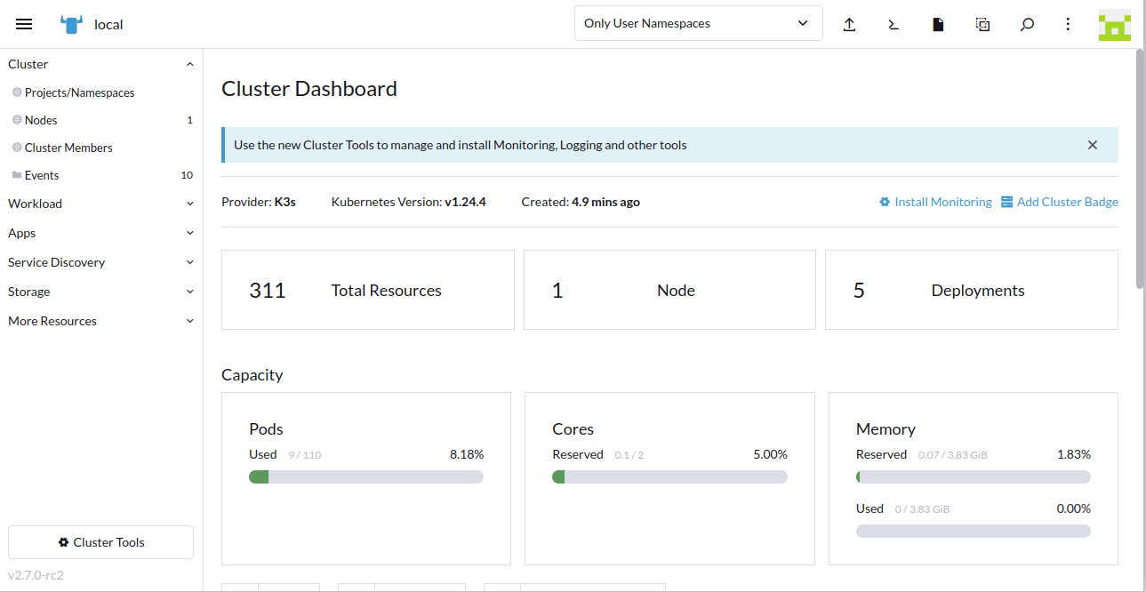1146x592 pixels.
Task: Open the Only User Namespaces dropdown
Action: pos(698,24)
